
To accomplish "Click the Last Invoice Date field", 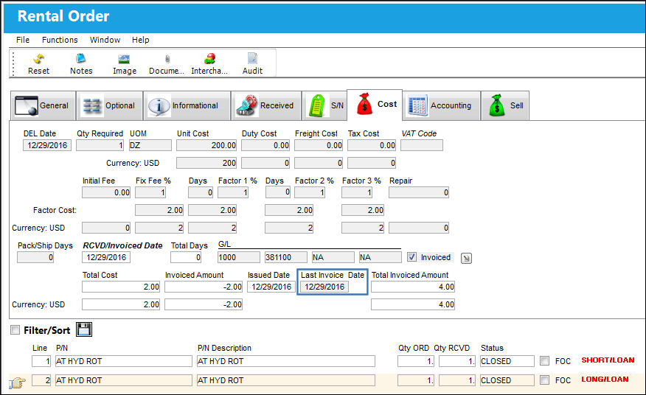I will click(x=324, y=287).
